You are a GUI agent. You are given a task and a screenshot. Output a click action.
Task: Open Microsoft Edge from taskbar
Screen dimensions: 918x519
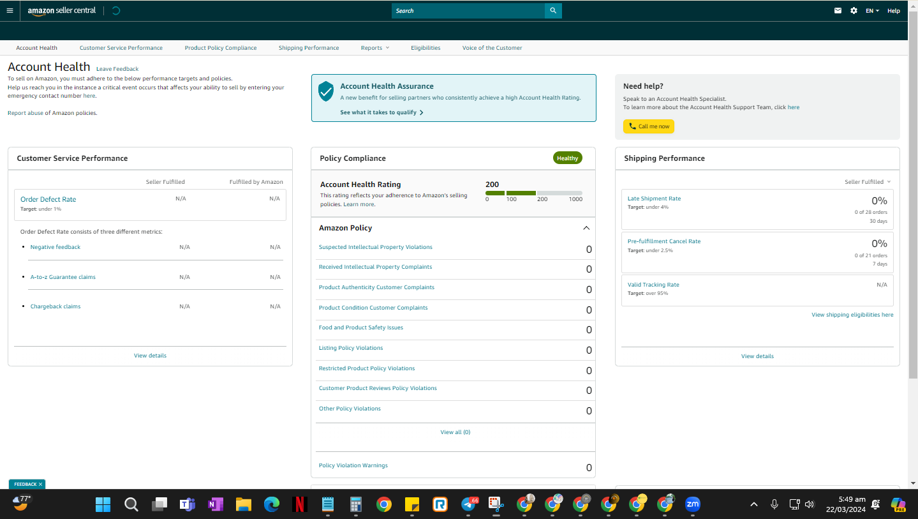[x=272, y=504]
